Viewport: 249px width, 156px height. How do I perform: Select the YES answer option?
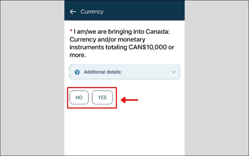(x=102, y=97)
